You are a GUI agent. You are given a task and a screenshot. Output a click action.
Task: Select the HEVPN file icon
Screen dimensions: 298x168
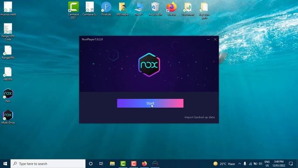[8, 74]
